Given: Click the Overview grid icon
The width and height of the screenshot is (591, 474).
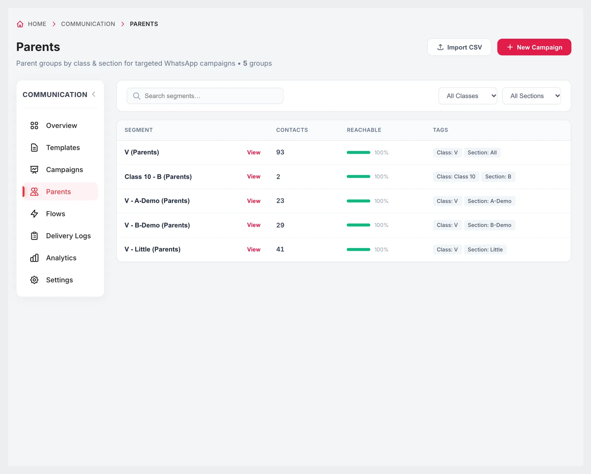Looking at the screenshot, I should click(34, 126).
